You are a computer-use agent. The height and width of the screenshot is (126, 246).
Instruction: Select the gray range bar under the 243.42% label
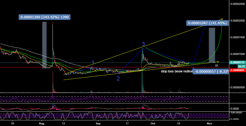click(x=44, y=45)
